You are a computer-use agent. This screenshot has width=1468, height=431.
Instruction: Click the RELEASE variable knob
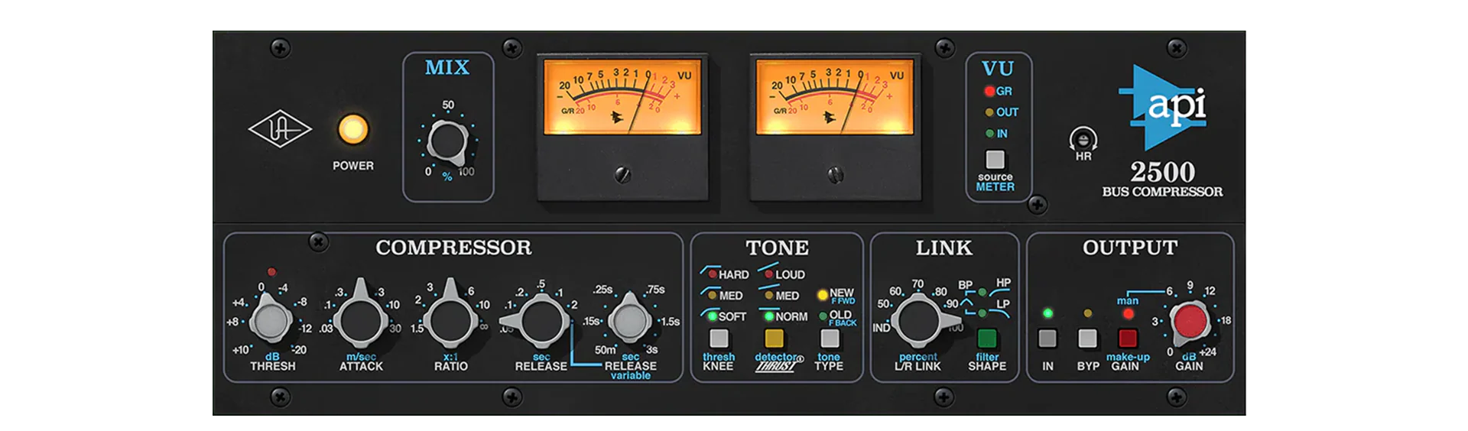coord(629,320)
